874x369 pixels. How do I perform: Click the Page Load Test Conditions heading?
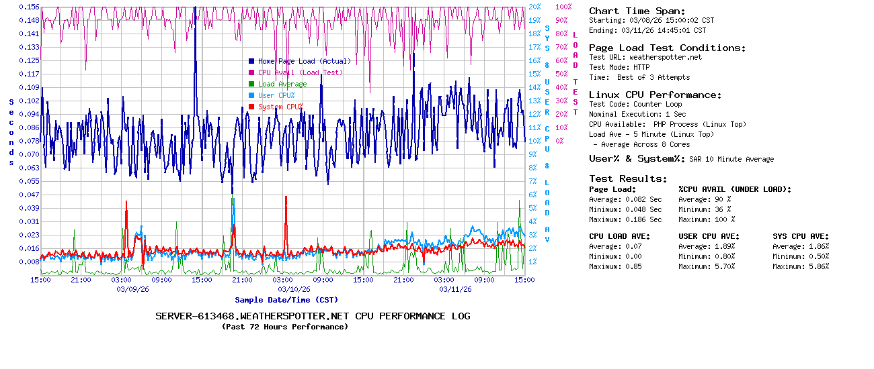[x=668, y=48]
